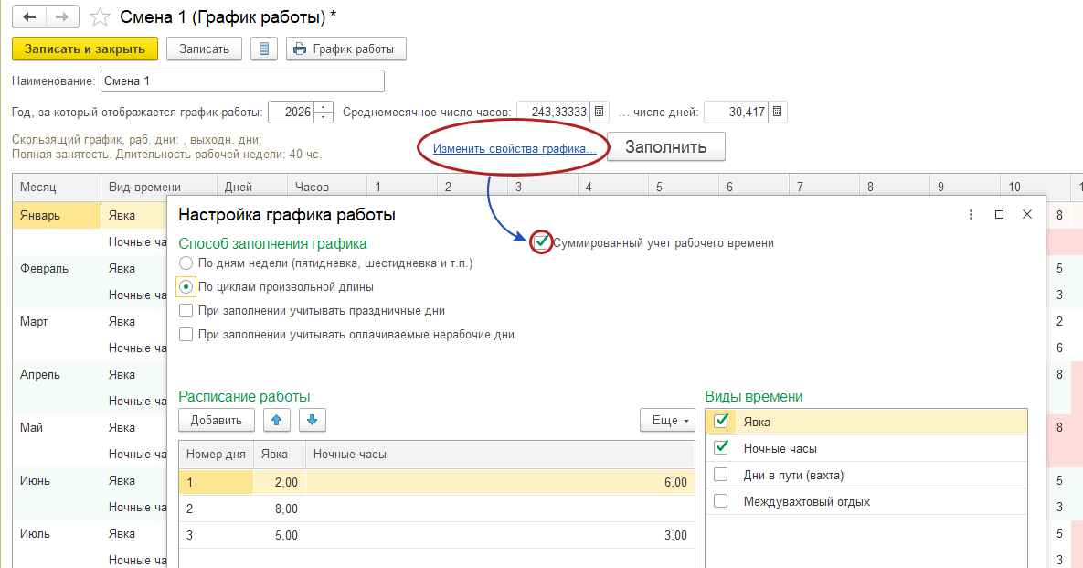Move schedule row up with arrow

pyautogui.click(x=277, y=420)
